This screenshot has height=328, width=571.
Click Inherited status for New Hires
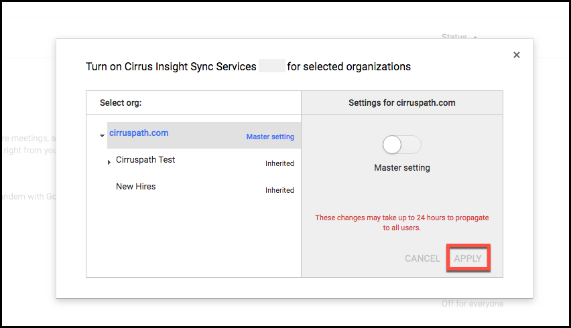(x=279, y=190)
